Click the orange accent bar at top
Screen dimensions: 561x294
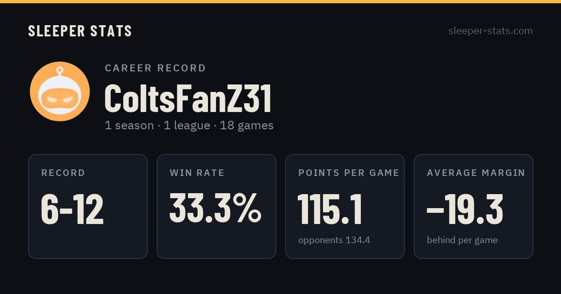click(x=280, y=1)
